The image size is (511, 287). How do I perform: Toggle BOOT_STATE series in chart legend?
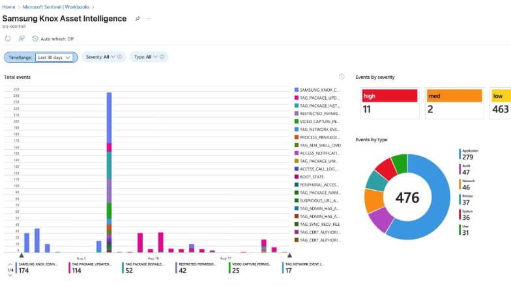point(317,176)
